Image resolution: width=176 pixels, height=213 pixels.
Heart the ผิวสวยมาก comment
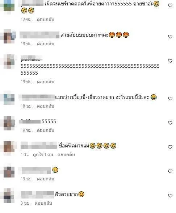(x=170, y=196)
